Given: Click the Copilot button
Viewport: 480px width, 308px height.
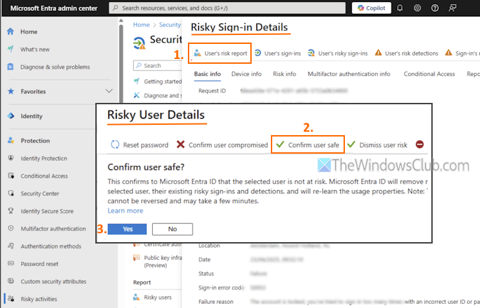Looking at the screenshot, I should (371, 8).
